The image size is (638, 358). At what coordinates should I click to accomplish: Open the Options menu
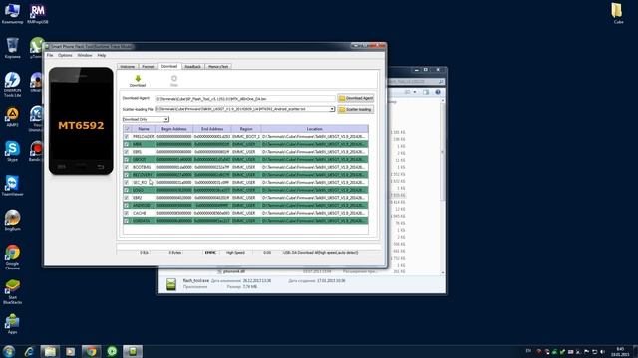point(65,55)
